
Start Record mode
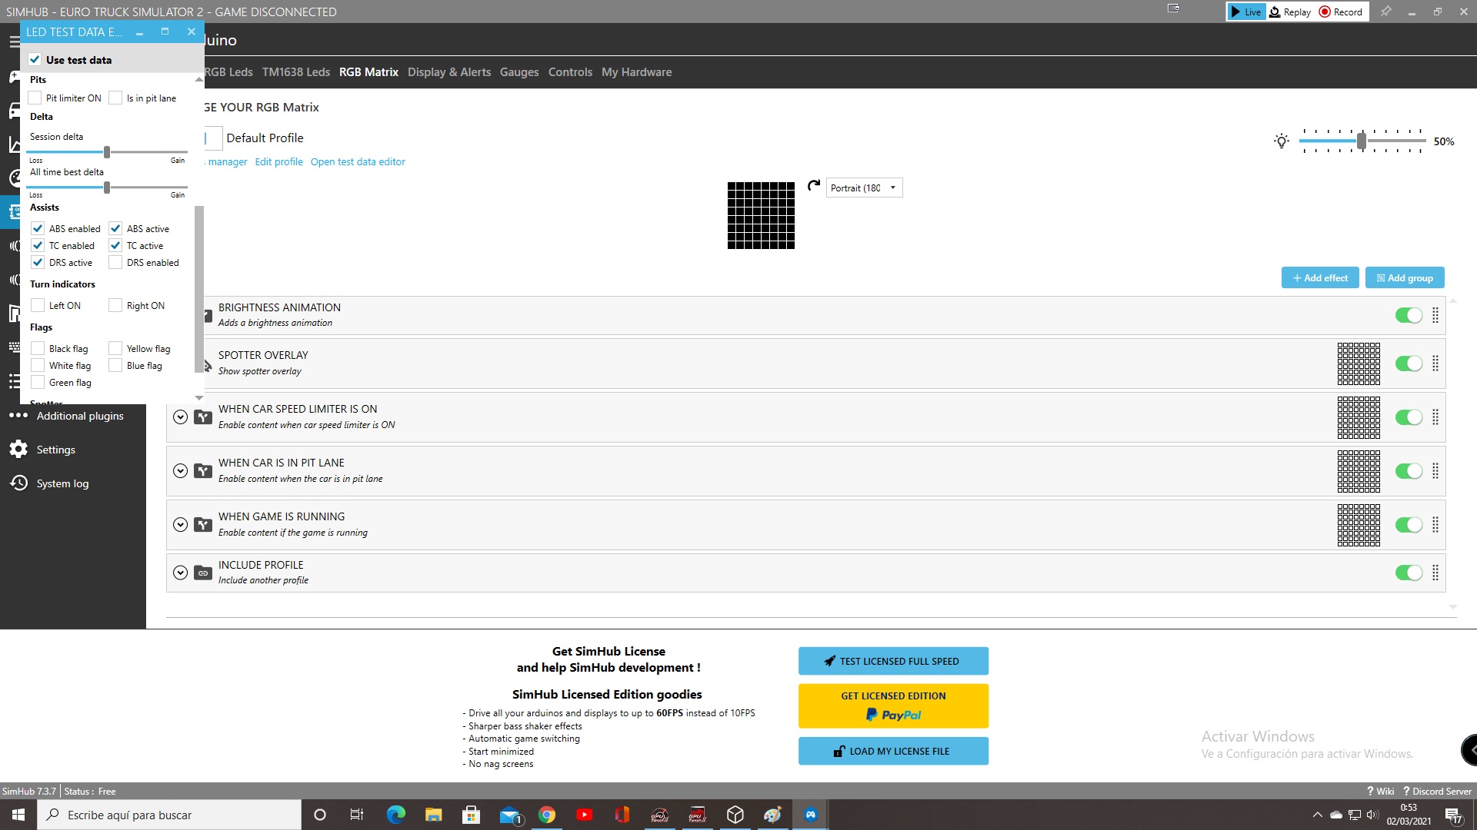pyautogui.click(x=1341, y=12)
